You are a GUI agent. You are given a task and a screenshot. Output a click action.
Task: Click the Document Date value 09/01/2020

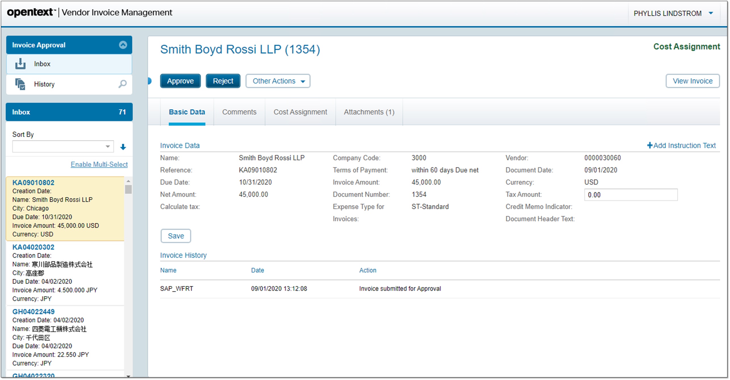600,170
